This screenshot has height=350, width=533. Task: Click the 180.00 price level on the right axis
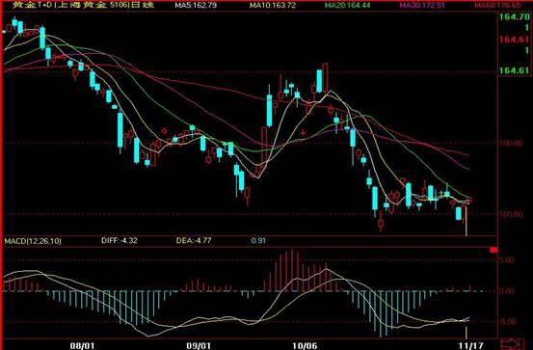click(x=511, y=144)
